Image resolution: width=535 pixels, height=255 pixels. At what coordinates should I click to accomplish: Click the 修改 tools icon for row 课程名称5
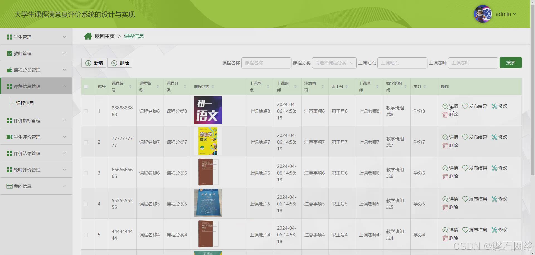(494, 199)
